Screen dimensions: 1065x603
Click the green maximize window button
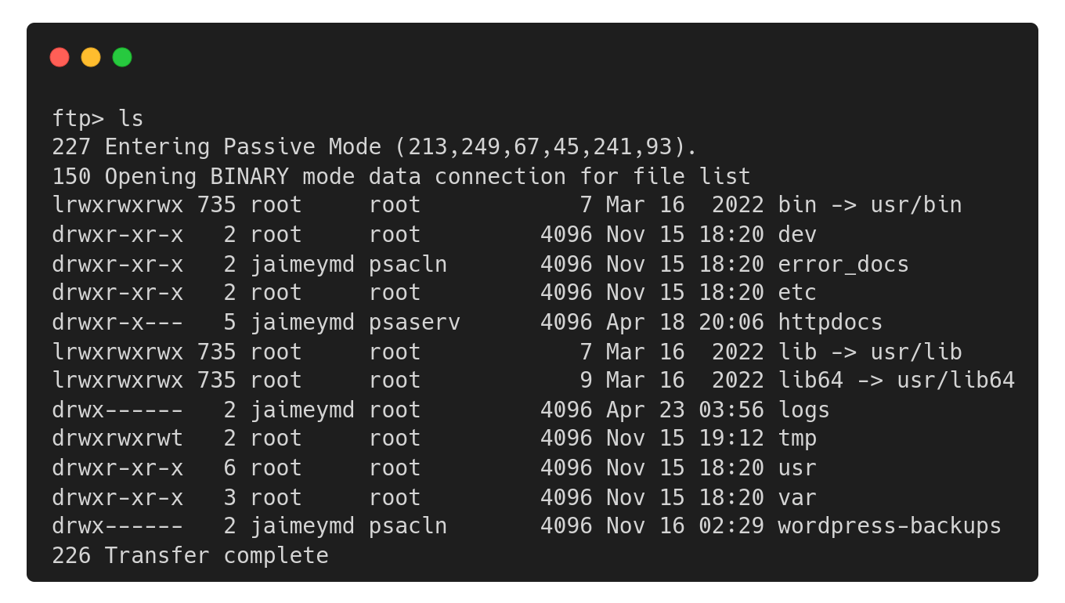[122, 57]
